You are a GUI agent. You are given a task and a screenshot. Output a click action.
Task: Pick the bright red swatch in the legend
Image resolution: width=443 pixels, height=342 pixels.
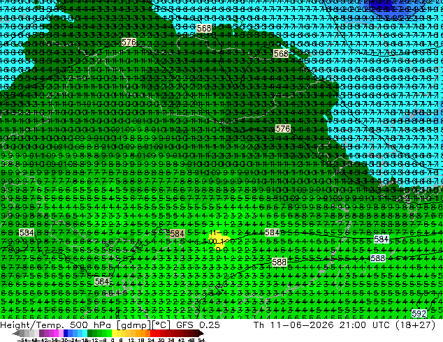point(152,333)
